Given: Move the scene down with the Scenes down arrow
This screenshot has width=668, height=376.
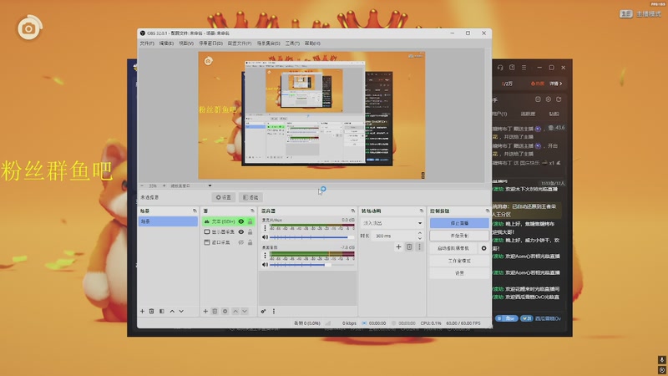Looking at the screenshot, I should point(181,311).
